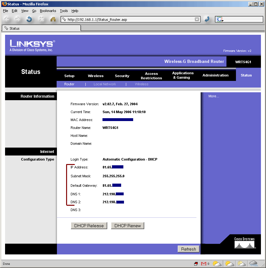This screenshot has width=266, height=268.
Task: Click the Linksys logo
Action: pos(32,46)
